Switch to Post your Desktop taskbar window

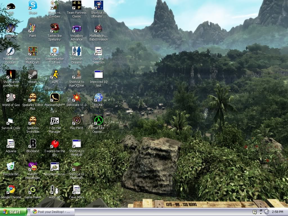(52, 212)
